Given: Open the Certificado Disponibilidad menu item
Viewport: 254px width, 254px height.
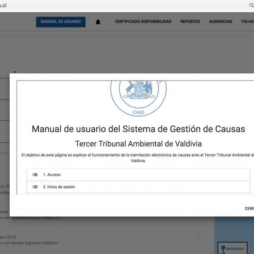Looking at the screenshot, I should click(x=143, y=22).
